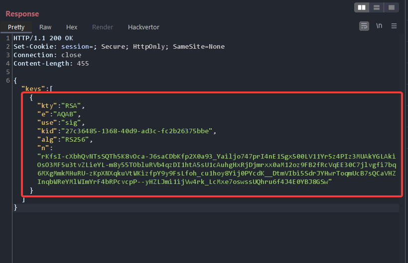Click the Content-Length header value 455
The image size is (408, 263).
(x=83, y=64)
